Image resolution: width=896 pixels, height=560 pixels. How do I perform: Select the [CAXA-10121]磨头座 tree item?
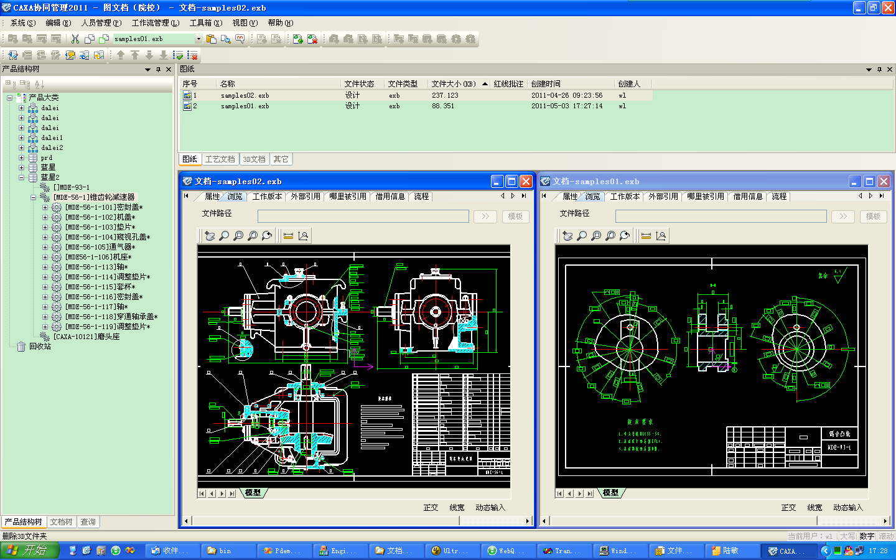[x=86, y=337]
